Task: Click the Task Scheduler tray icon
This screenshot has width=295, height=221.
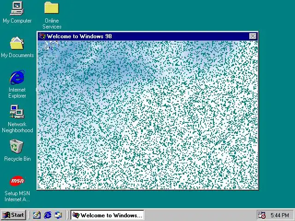Action: coord(261,215)
